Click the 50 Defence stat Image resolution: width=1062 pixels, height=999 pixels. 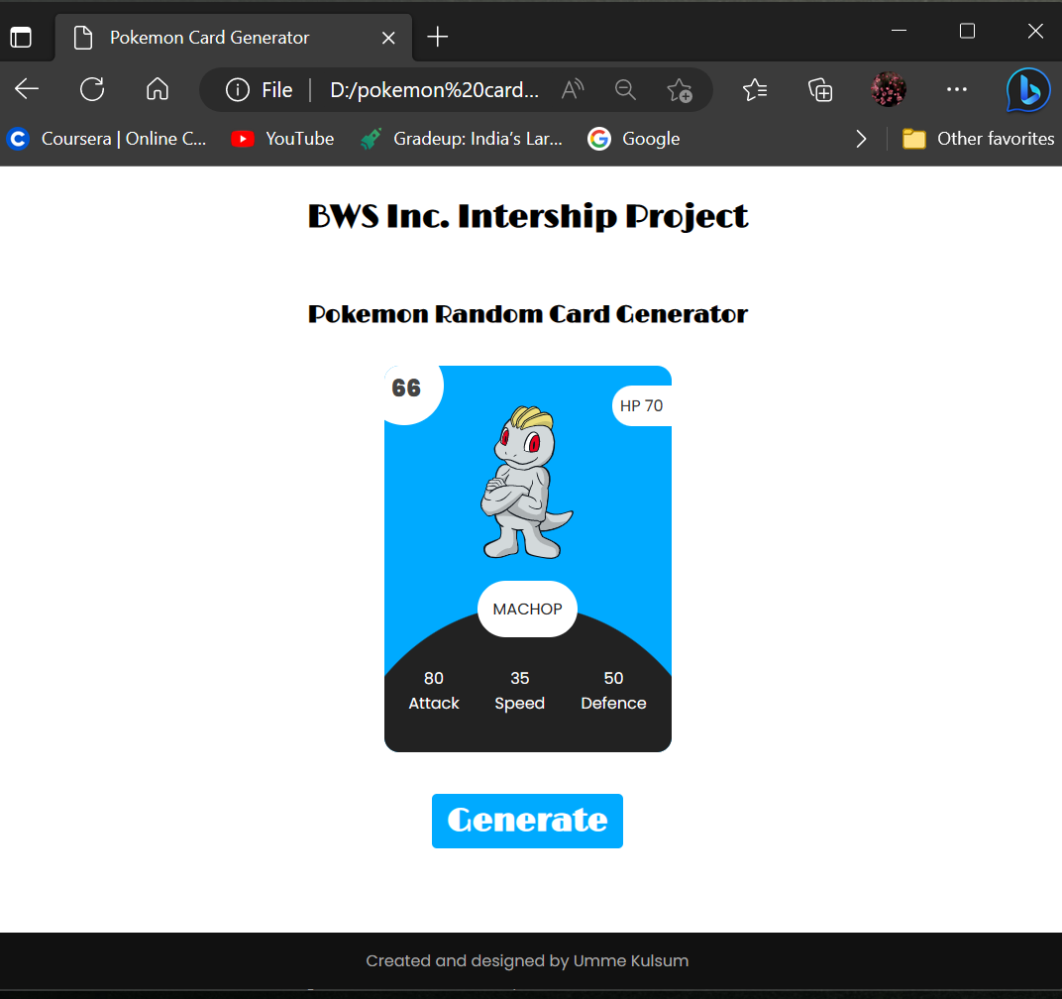[x=613, y=691]
